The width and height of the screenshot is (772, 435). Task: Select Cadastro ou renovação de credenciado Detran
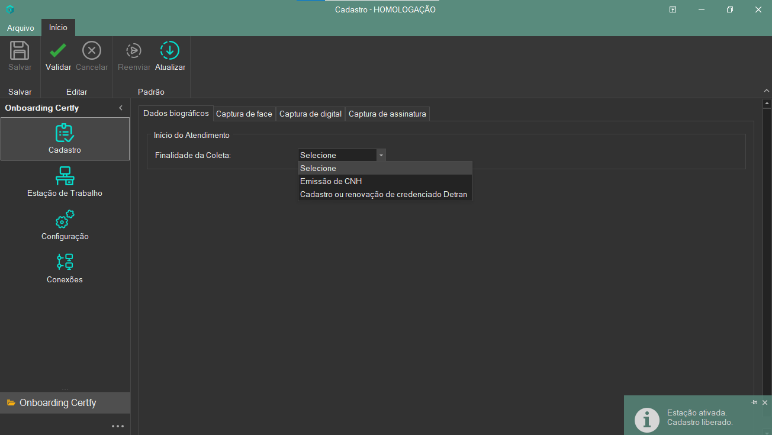click(x=384, y=194)
